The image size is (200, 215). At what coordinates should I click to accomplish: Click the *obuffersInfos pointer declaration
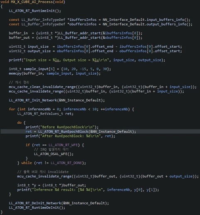[x=82, y=24]
